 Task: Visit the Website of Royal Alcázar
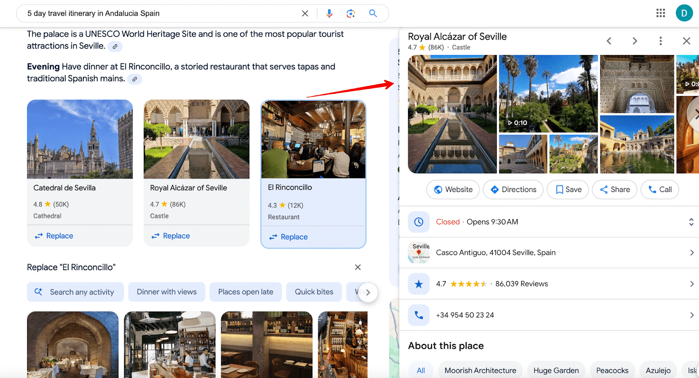click(x=453, y=189)
